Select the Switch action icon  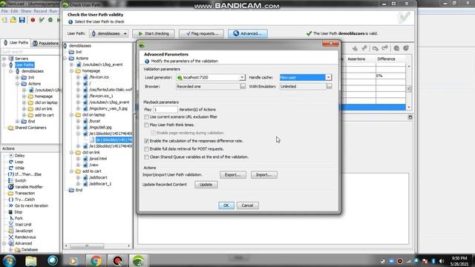tap(11, 180)
